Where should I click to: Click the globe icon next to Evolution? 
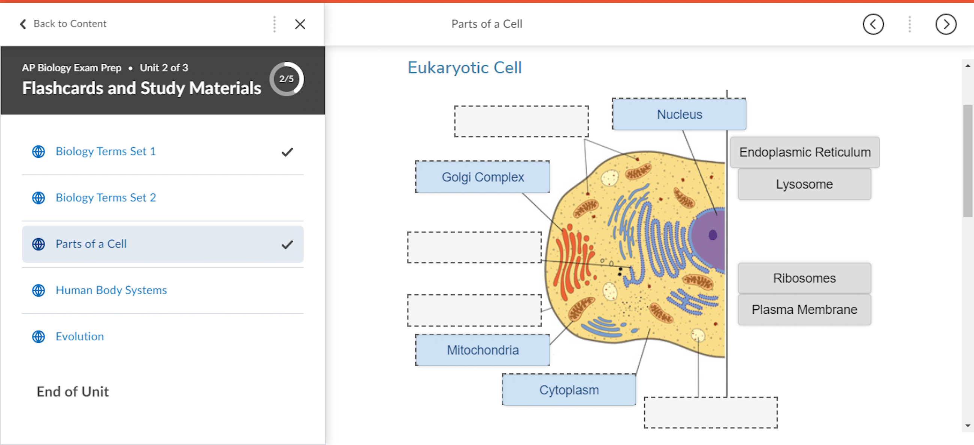(x=39, y=336)
